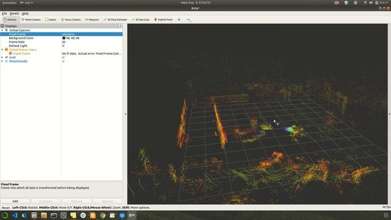The width and height of the screenshot is (391, 220).
Task: Click the volume speaker tray icon
Action: point(371,2)
